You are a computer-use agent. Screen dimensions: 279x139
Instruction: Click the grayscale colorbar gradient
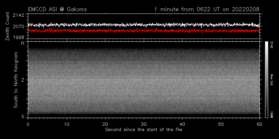[266, 80]
